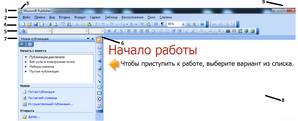Click the Design Gallery Object icon
Image resolution: width=298 pixels, height=121 pixels.
point(99,106)
